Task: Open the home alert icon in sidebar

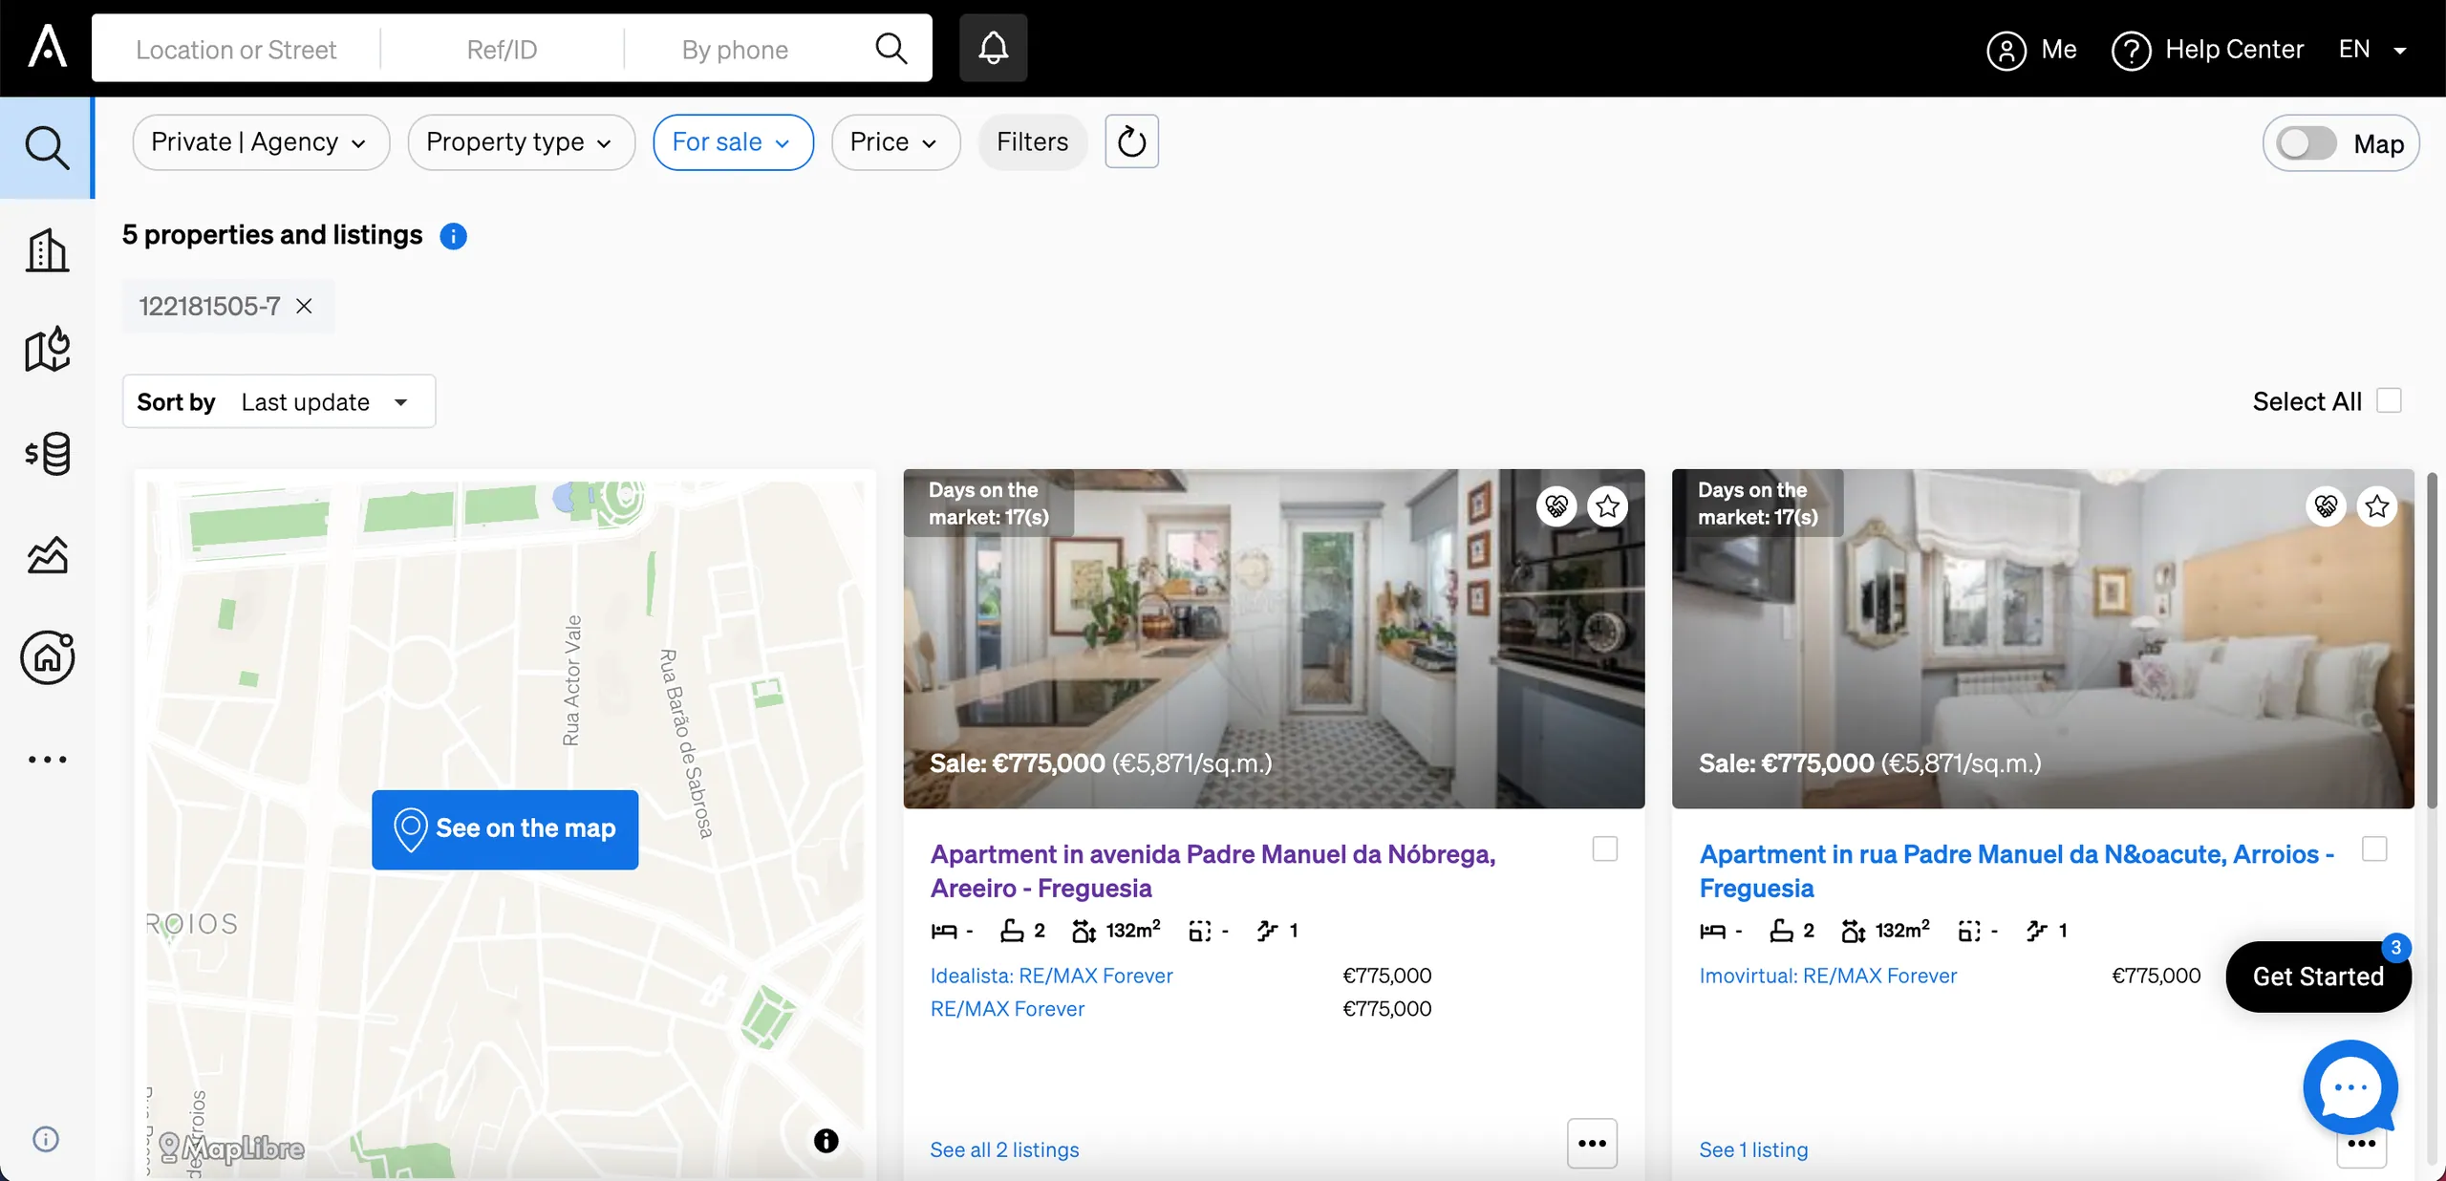Action: [47, 657]
